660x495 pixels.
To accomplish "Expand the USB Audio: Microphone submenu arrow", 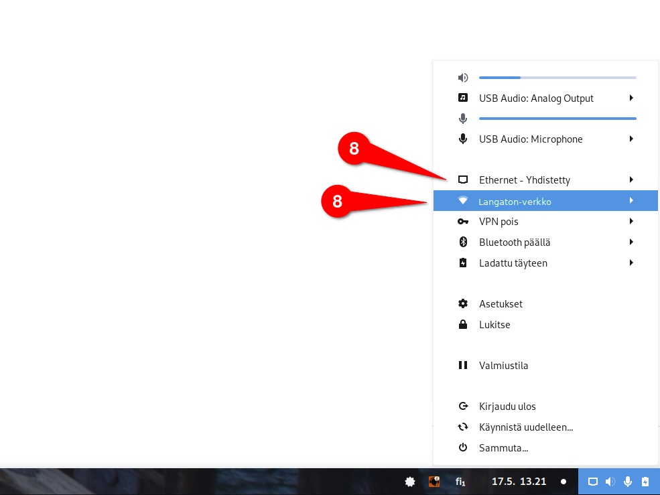I will coord(631,139).
